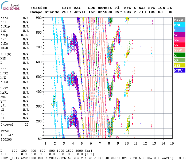Select the X- green legend entry
The image size is (187, 160).
[179, 55]
